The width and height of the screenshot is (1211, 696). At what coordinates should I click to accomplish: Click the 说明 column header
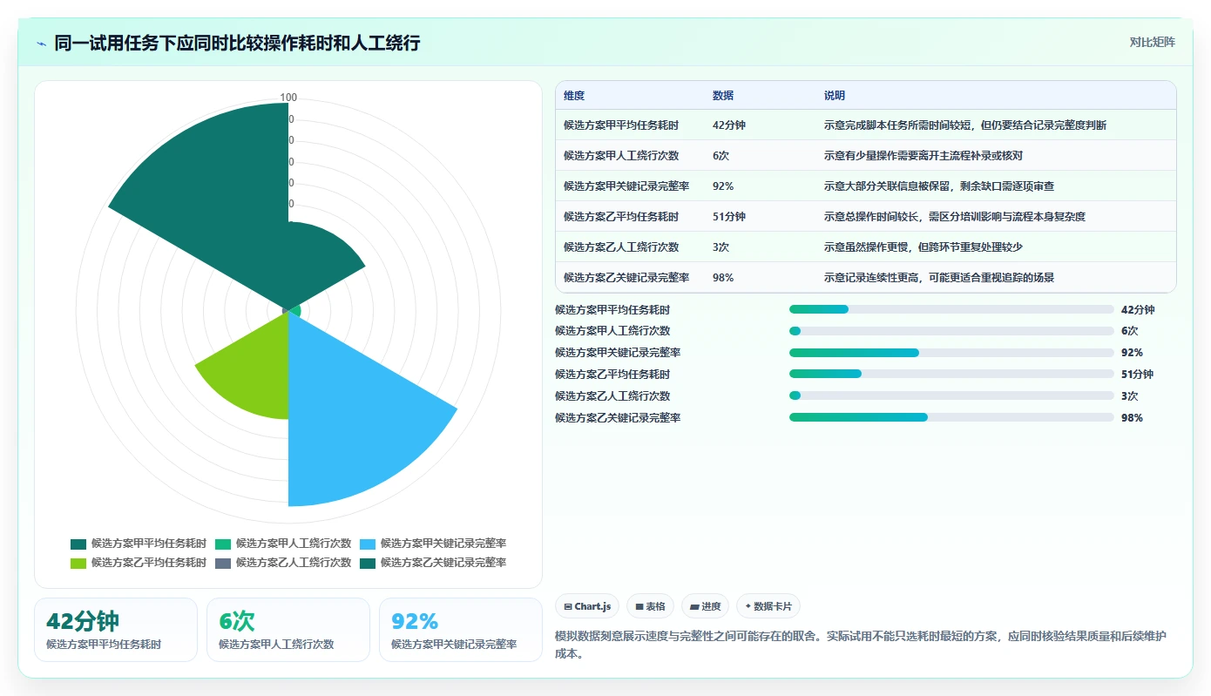pos(835,96)
